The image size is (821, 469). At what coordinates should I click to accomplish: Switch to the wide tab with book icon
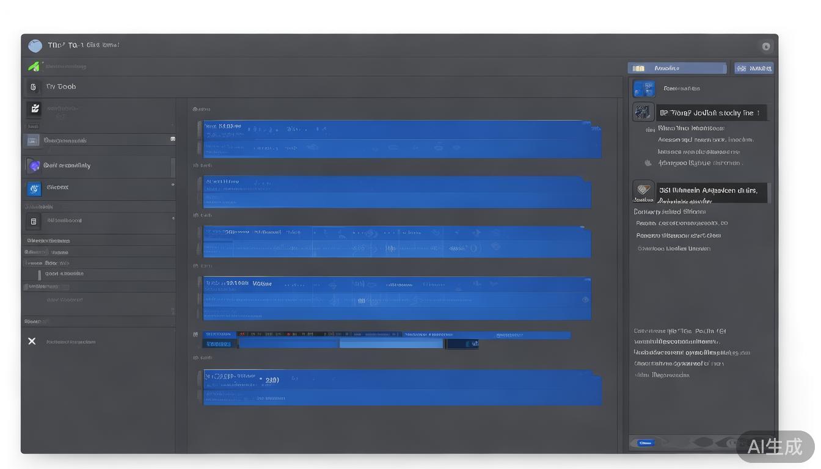[x=677, y=68]
